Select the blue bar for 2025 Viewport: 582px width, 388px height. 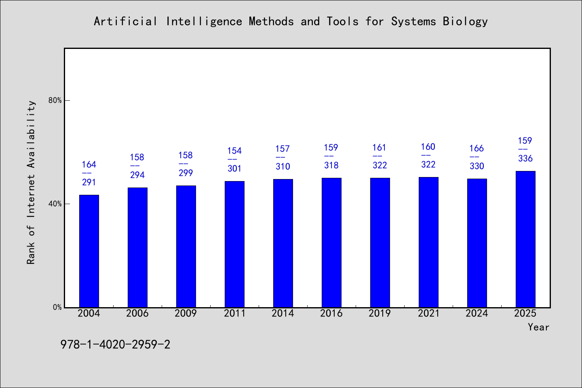pos(525,239)
